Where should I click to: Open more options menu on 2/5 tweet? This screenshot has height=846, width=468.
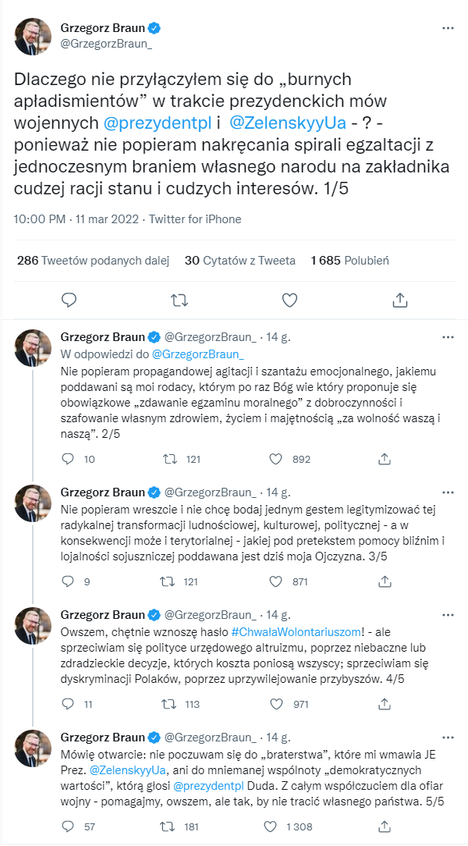(x=448, y=337)
